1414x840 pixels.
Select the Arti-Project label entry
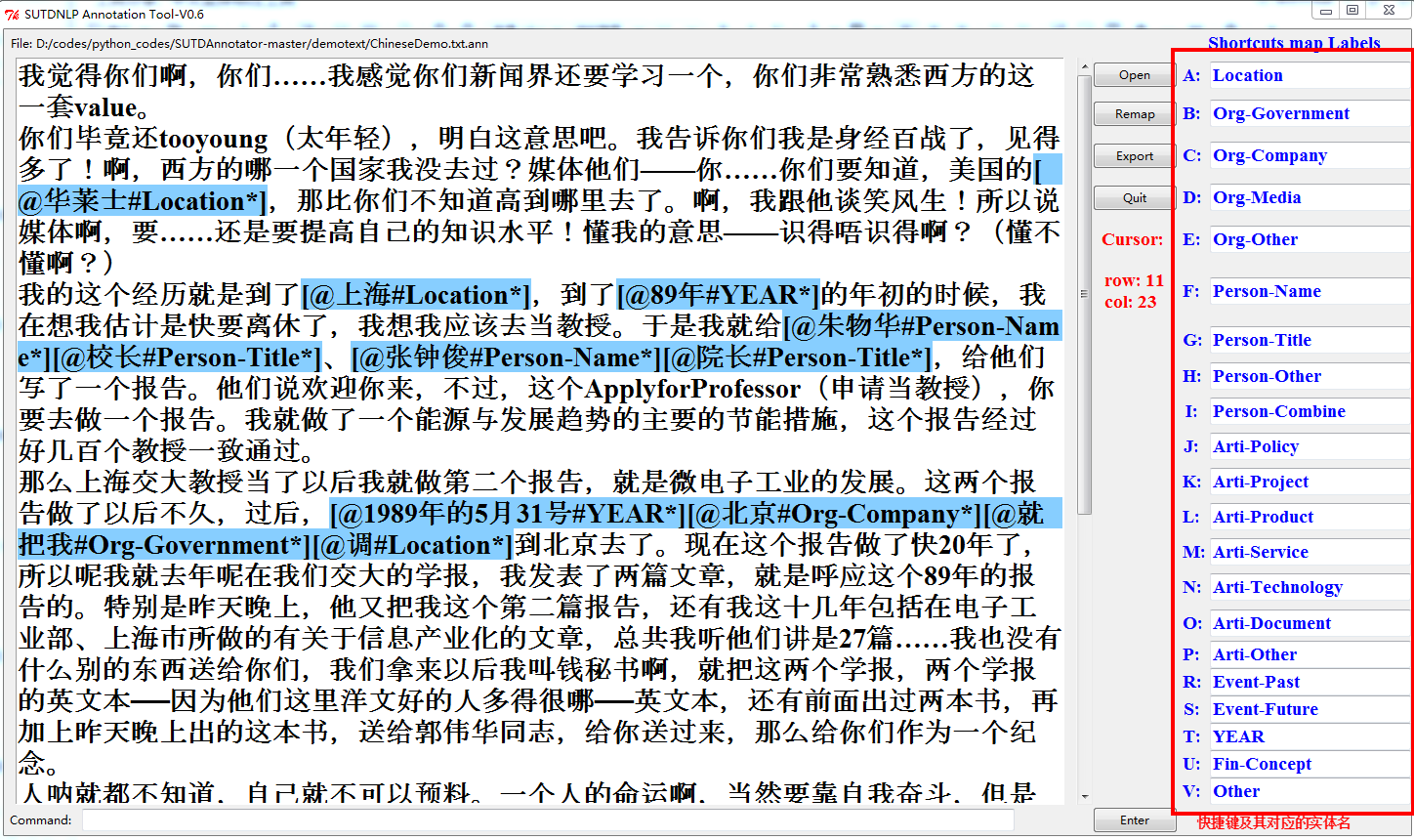pos(1310,483)
